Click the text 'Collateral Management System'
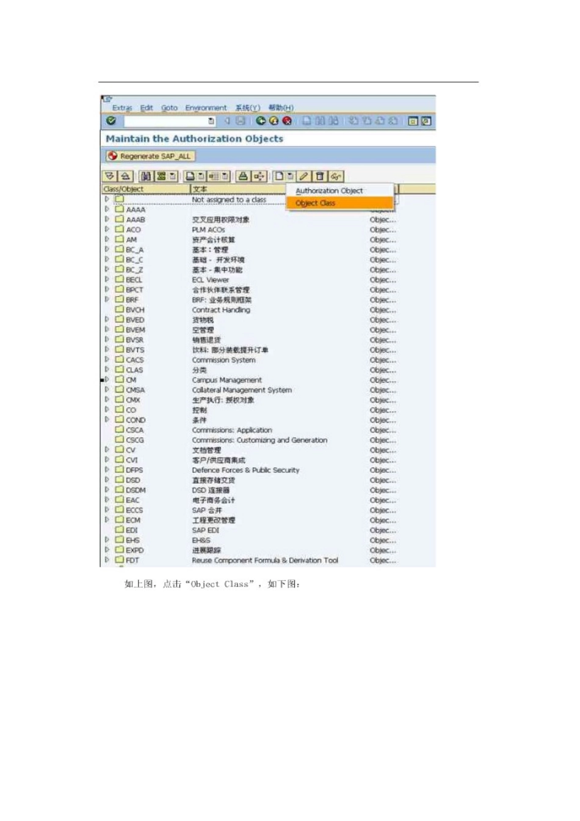The image size is (580, 821). [242, 390]
